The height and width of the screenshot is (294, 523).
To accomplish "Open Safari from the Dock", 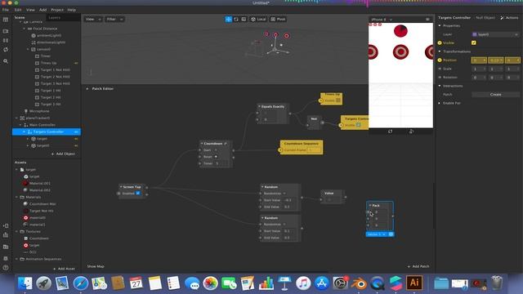I will (81, 283).
